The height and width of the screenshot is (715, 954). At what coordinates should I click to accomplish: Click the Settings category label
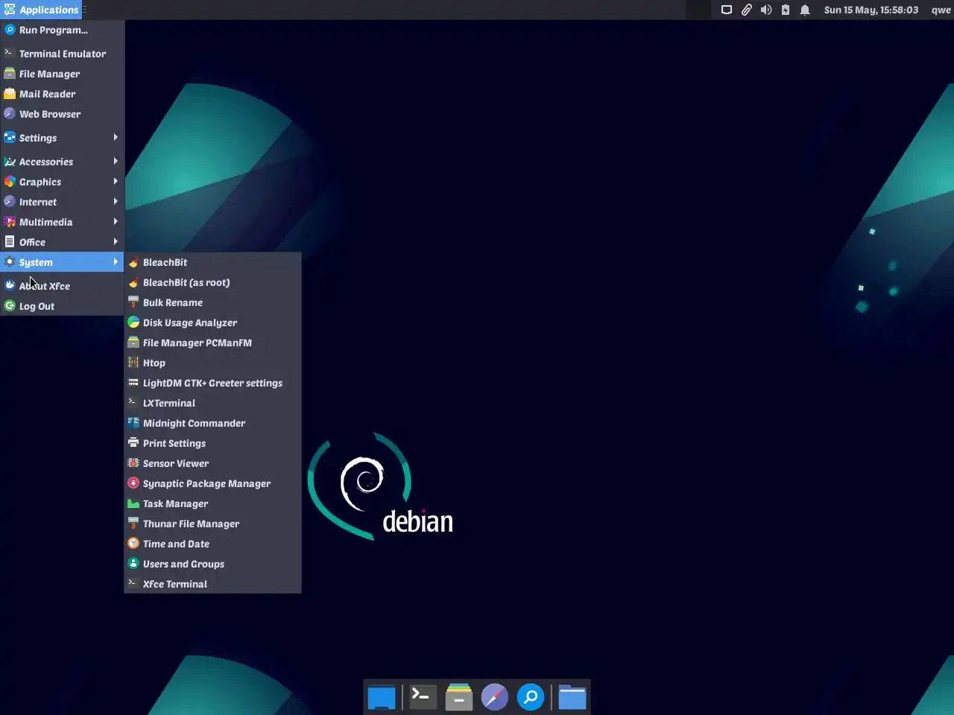(38, 138)
